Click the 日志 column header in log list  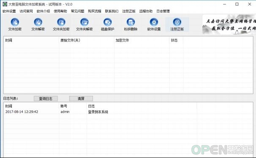142,106
